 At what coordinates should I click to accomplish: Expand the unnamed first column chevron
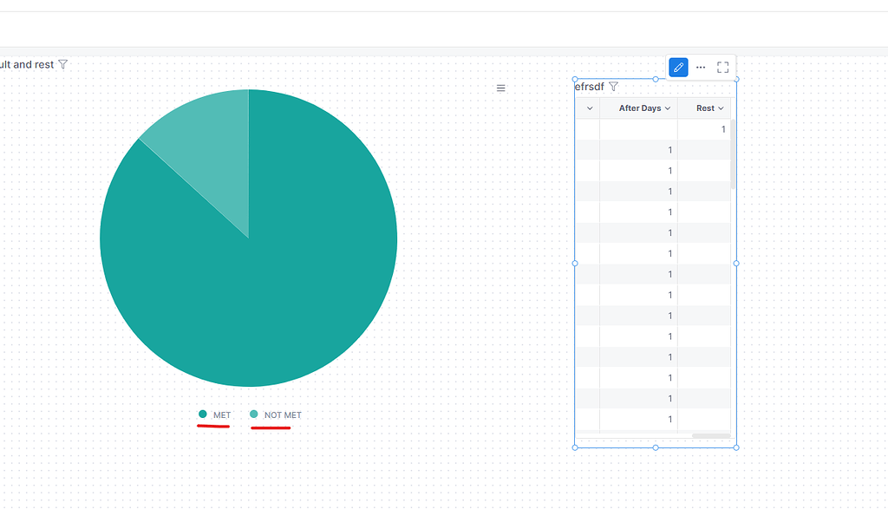589,108
